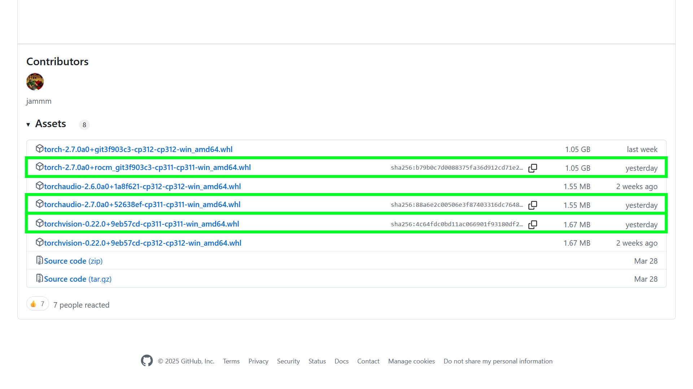
Task: Open the Contact footer link
Action: 369,361
